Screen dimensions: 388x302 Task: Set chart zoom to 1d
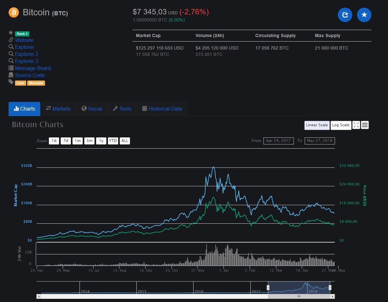click(54, 141)
